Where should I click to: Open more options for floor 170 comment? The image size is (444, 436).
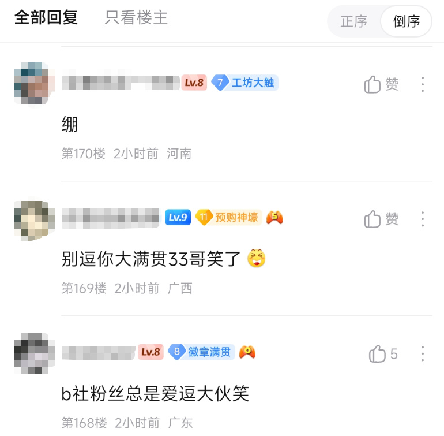[x=423, y=84]
